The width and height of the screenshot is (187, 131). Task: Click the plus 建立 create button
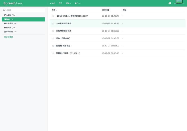point(53,3)
